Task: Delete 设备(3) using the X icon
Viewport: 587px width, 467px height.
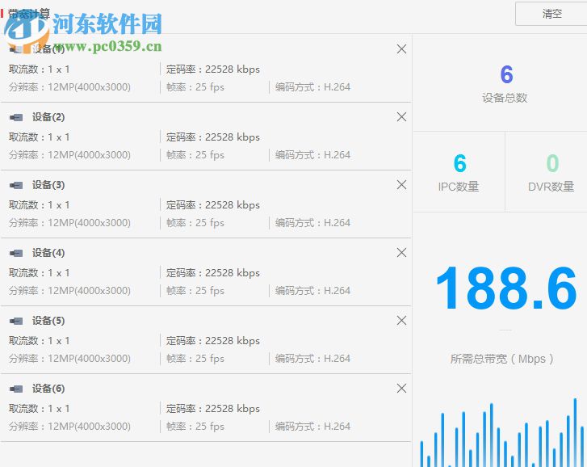Action: click(401, 185)
